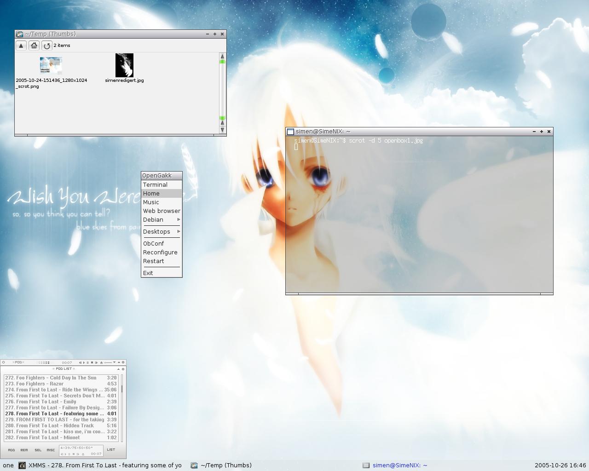Image resolution: width=589 pixels, height=471 pixels.
Task: Open home folder via the house toolbar icon
Action: [34, 46]
